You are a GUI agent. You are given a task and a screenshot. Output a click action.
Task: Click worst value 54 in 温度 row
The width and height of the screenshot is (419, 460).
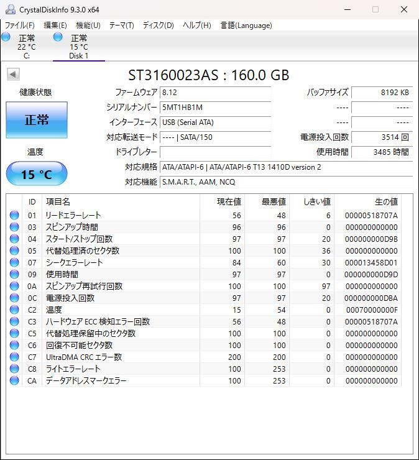click(x=281, y=310)
